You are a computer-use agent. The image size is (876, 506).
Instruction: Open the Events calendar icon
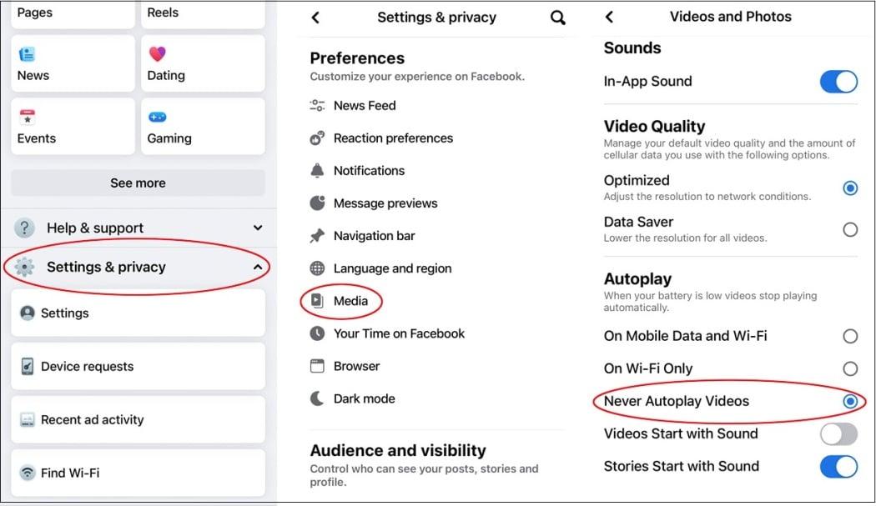pos(27,118)
